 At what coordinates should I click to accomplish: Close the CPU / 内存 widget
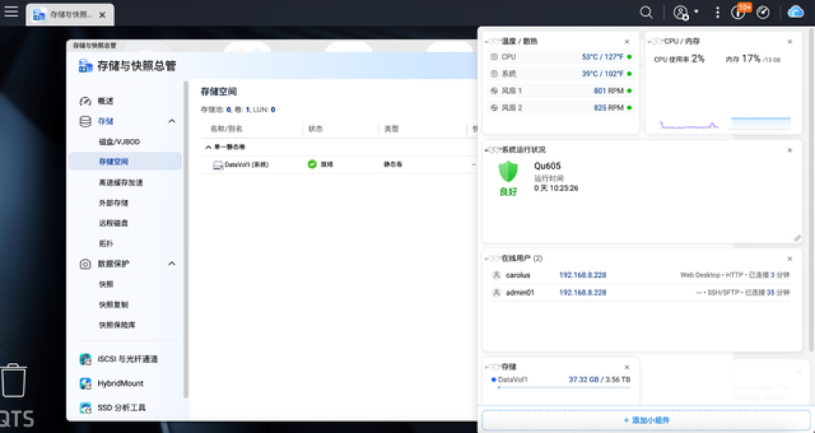[x=789, y=41]
